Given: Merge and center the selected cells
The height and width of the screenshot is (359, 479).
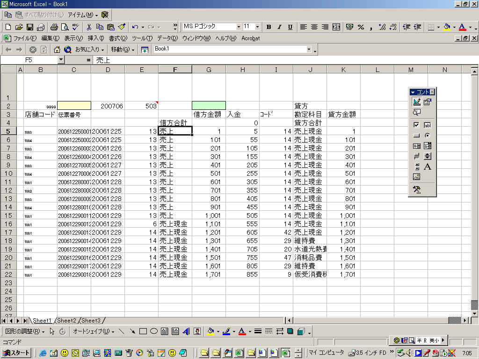Looking at the screenshot, I should (336, 27).
